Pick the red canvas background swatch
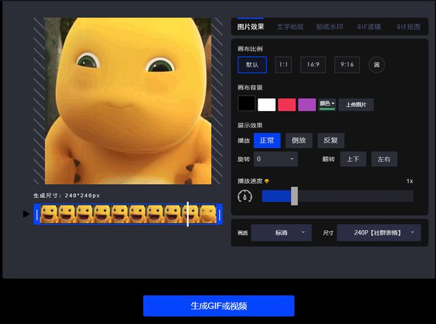This screenshot has width=436, height=324. click(x=287, y=104)
